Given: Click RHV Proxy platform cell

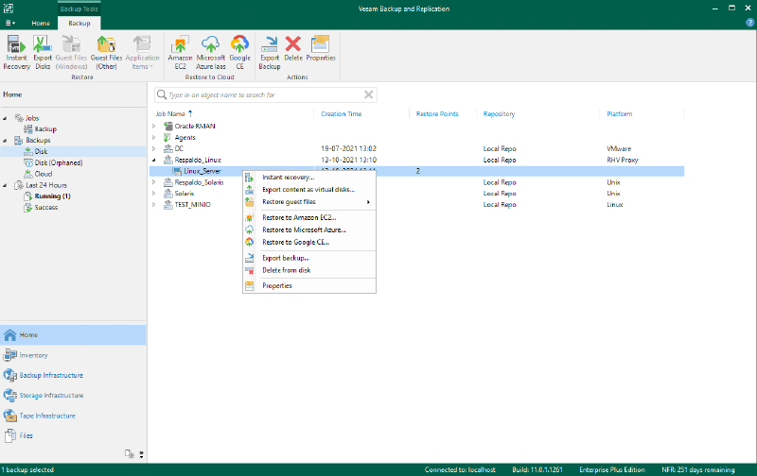Looking at the screenshot, I should [623, 160].
